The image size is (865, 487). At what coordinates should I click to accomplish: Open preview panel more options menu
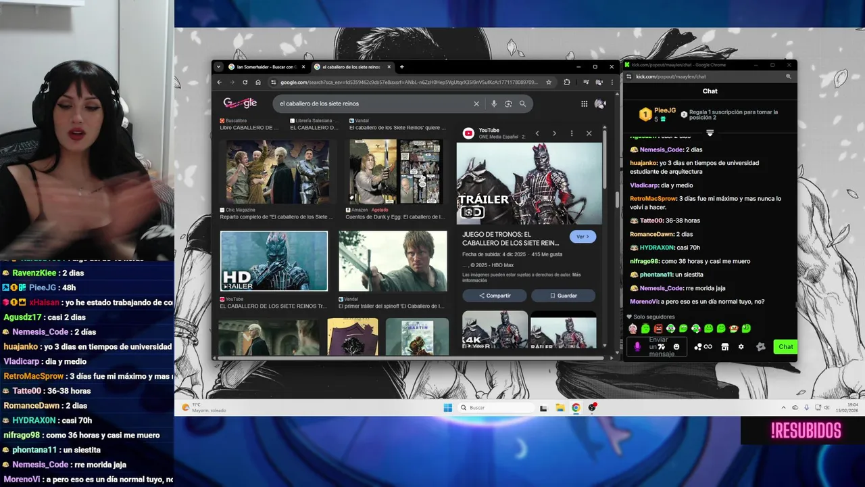[x=572, y=133]
